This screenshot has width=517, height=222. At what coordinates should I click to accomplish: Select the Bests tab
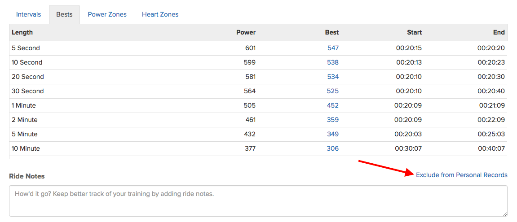[x=64, y=14]
